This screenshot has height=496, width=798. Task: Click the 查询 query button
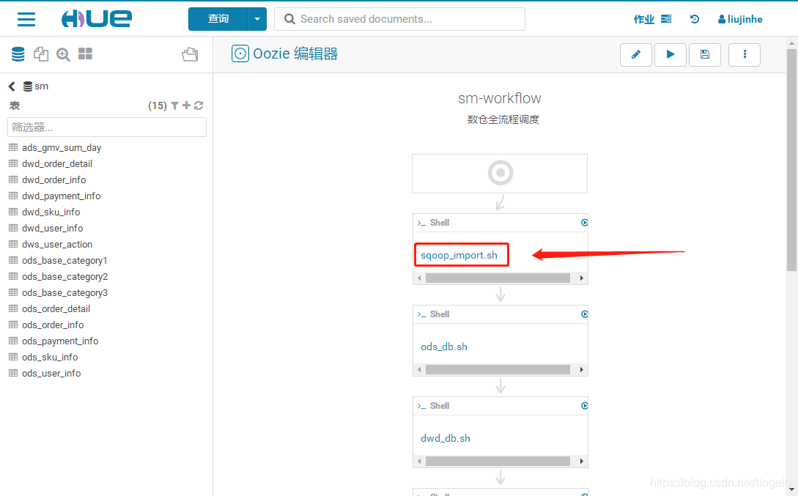218,19
